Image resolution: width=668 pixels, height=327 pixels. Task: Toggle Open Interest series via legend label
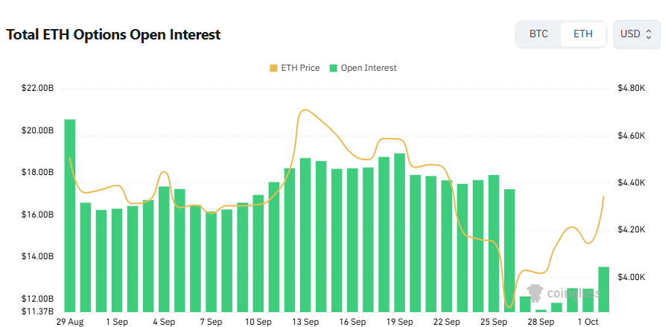369,68
